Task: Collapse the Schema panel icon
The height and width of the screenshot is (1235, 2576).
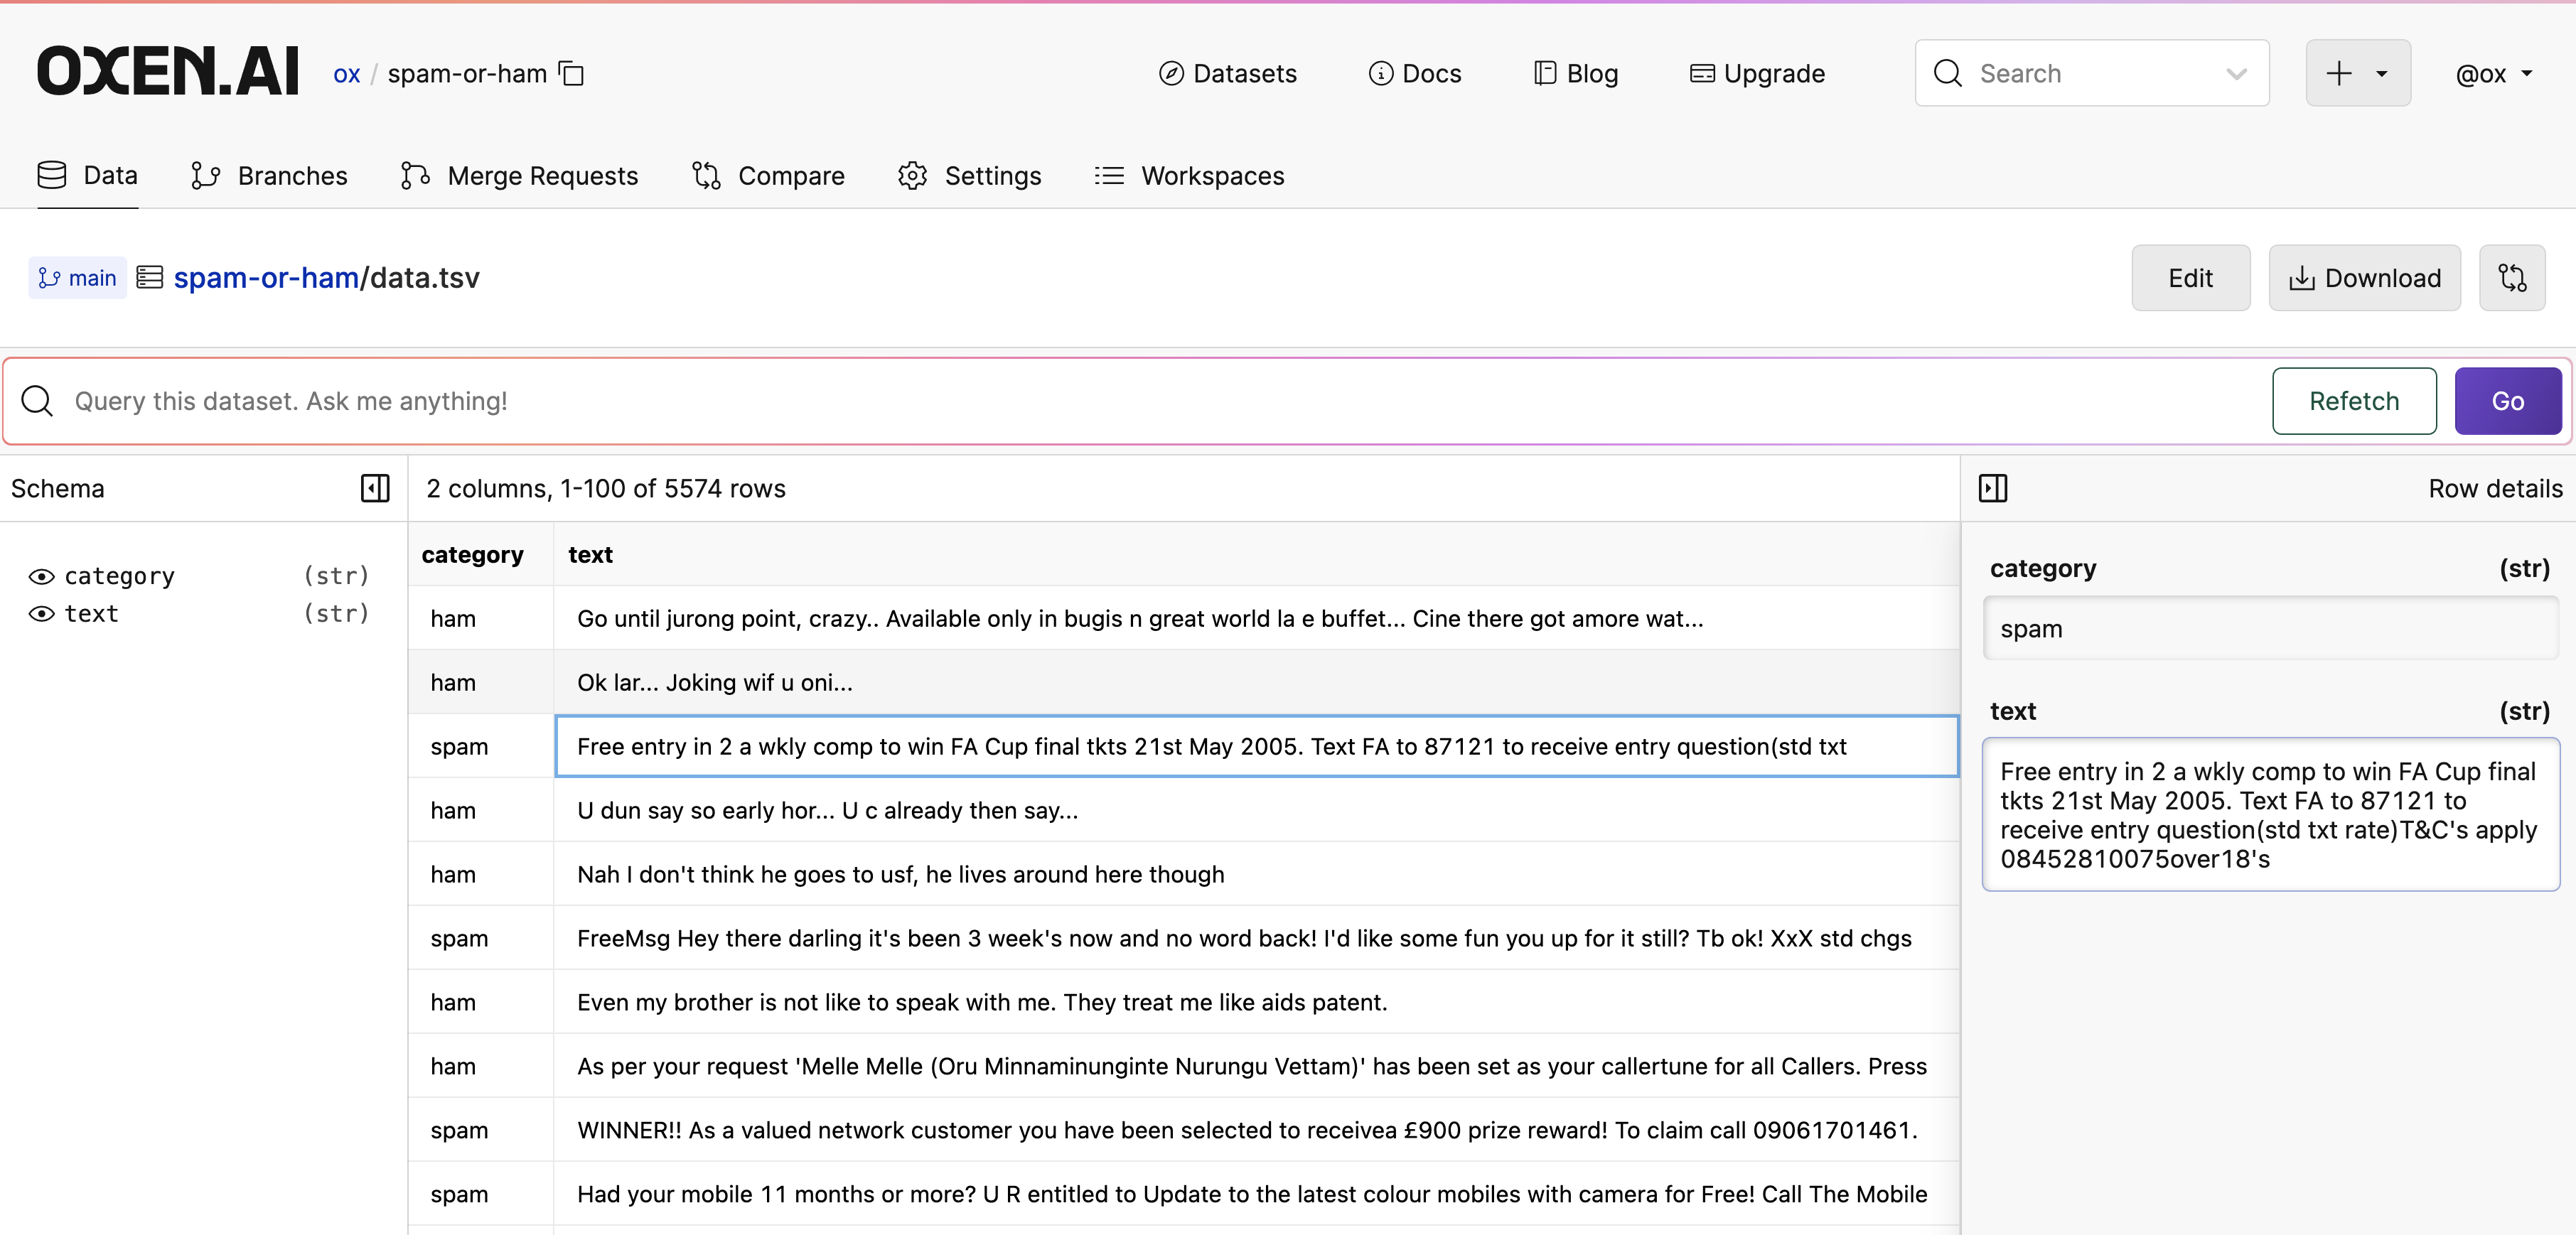Action: pyautogui.click(x=375, y=488)
